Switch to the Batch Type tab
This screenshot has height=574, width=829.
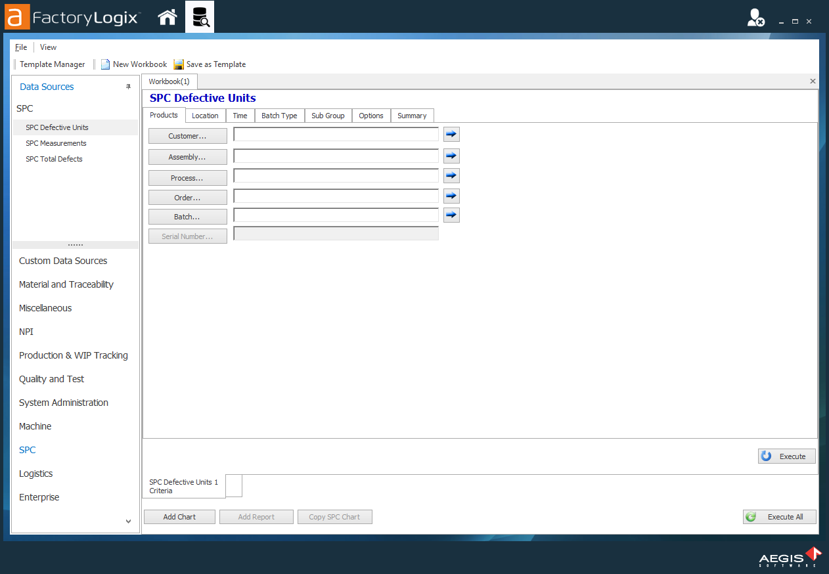coord(279,116)
